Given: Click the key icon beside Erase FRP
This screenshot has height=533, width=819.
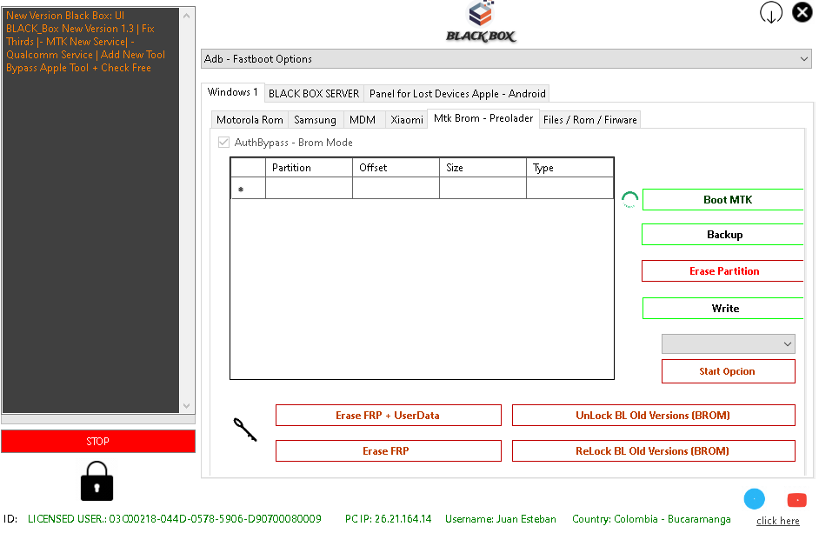Looking at the screenshot, I should point(244,430).
